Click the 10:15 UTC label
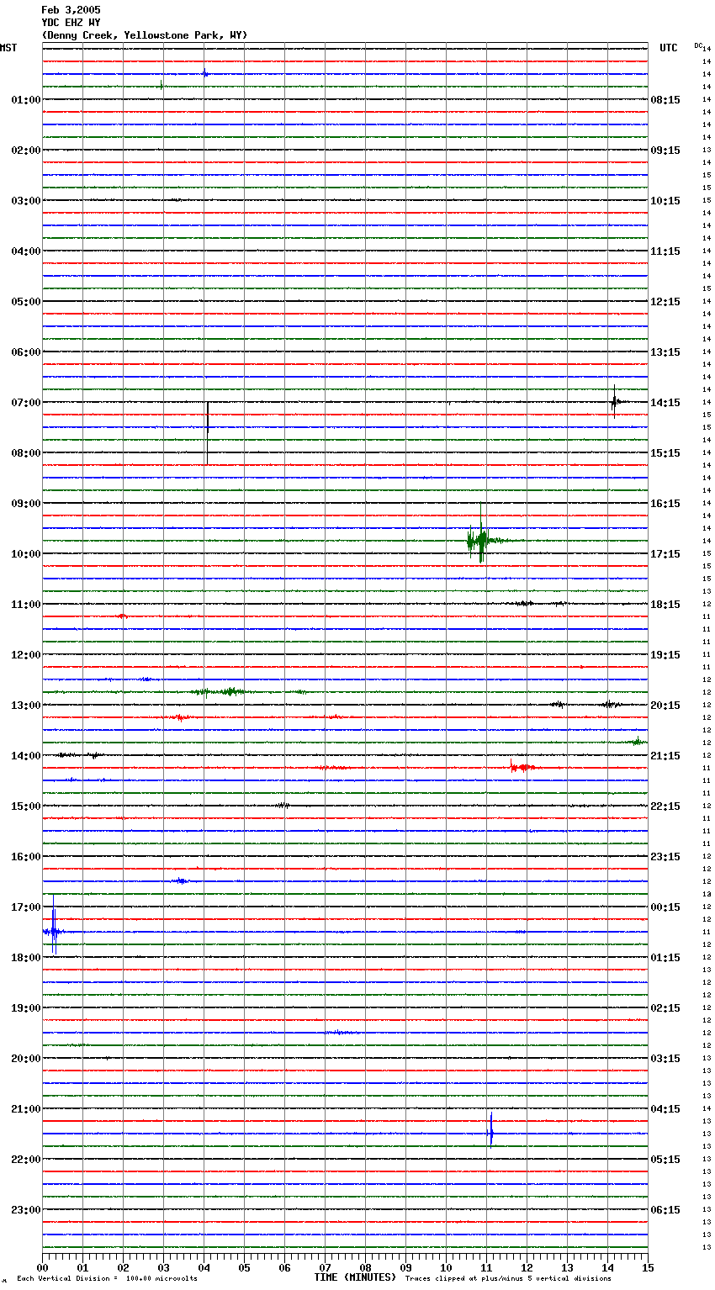This screenshot has width=715, height=1290. tap(665, 201)
